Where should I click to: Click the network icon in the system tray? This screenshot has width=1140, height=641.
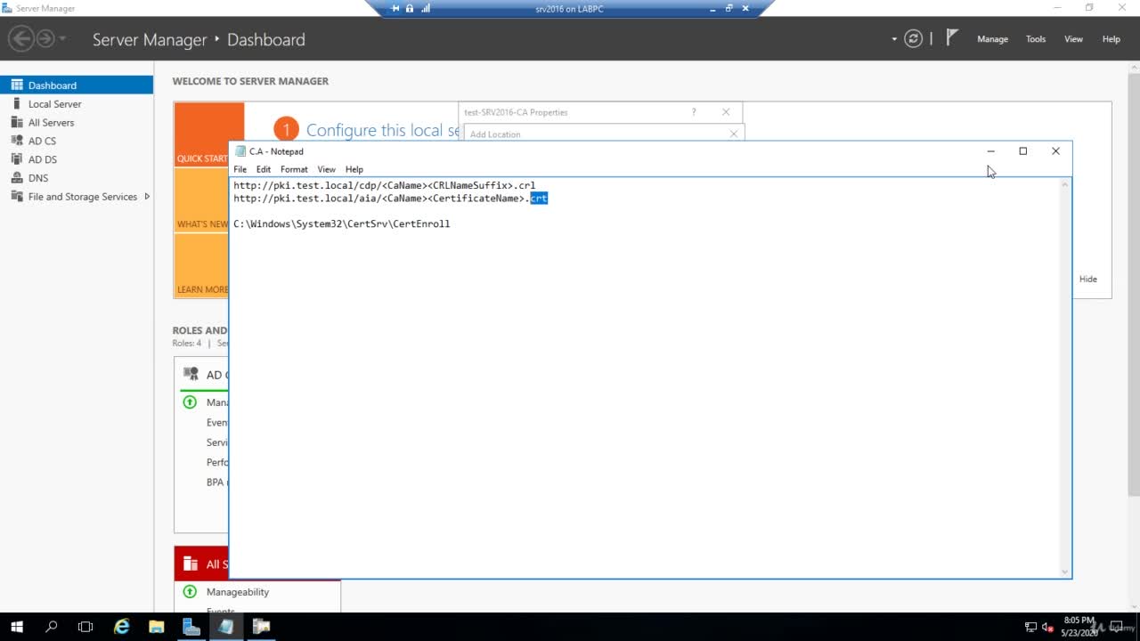[x=1030, y=627]
